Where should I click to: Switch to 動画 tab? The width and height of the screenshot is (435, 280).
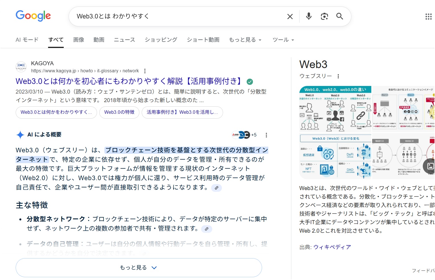(99, 40)
